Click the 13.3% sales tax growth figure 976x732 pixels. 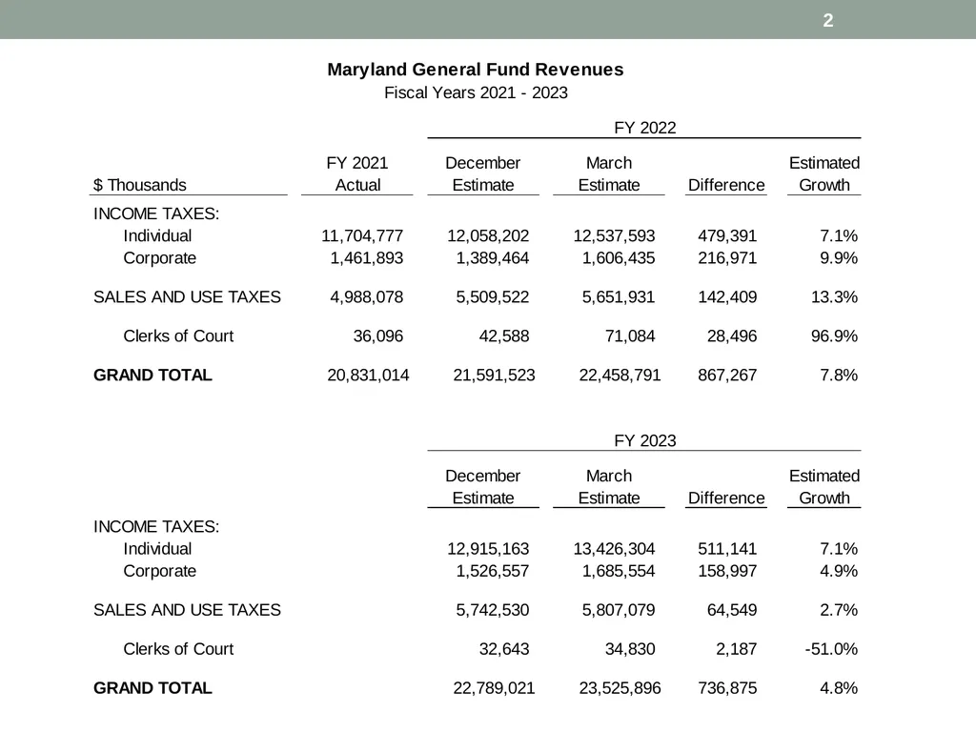834,297
